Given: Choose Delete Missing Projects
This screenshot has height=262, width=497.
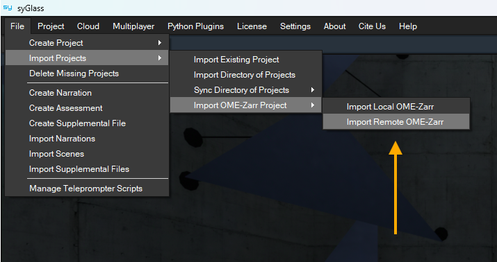Looking at the screenshot, I should 87,73.
